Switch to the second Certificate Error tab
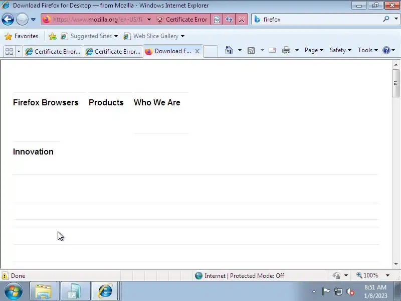The image size is (401, 301). [113, 52]
